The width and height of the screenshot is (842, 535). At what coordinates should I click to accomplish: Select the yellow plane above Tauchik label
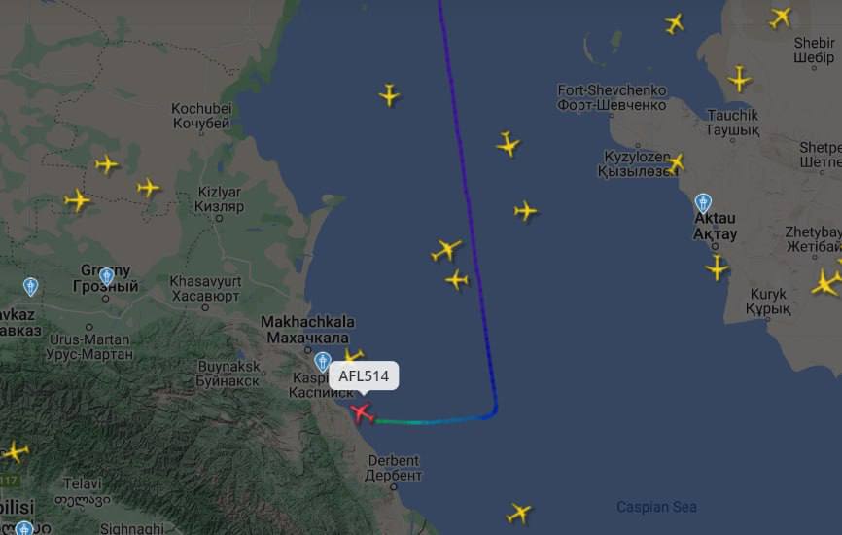pyautogui.click(x=740, y=80)
